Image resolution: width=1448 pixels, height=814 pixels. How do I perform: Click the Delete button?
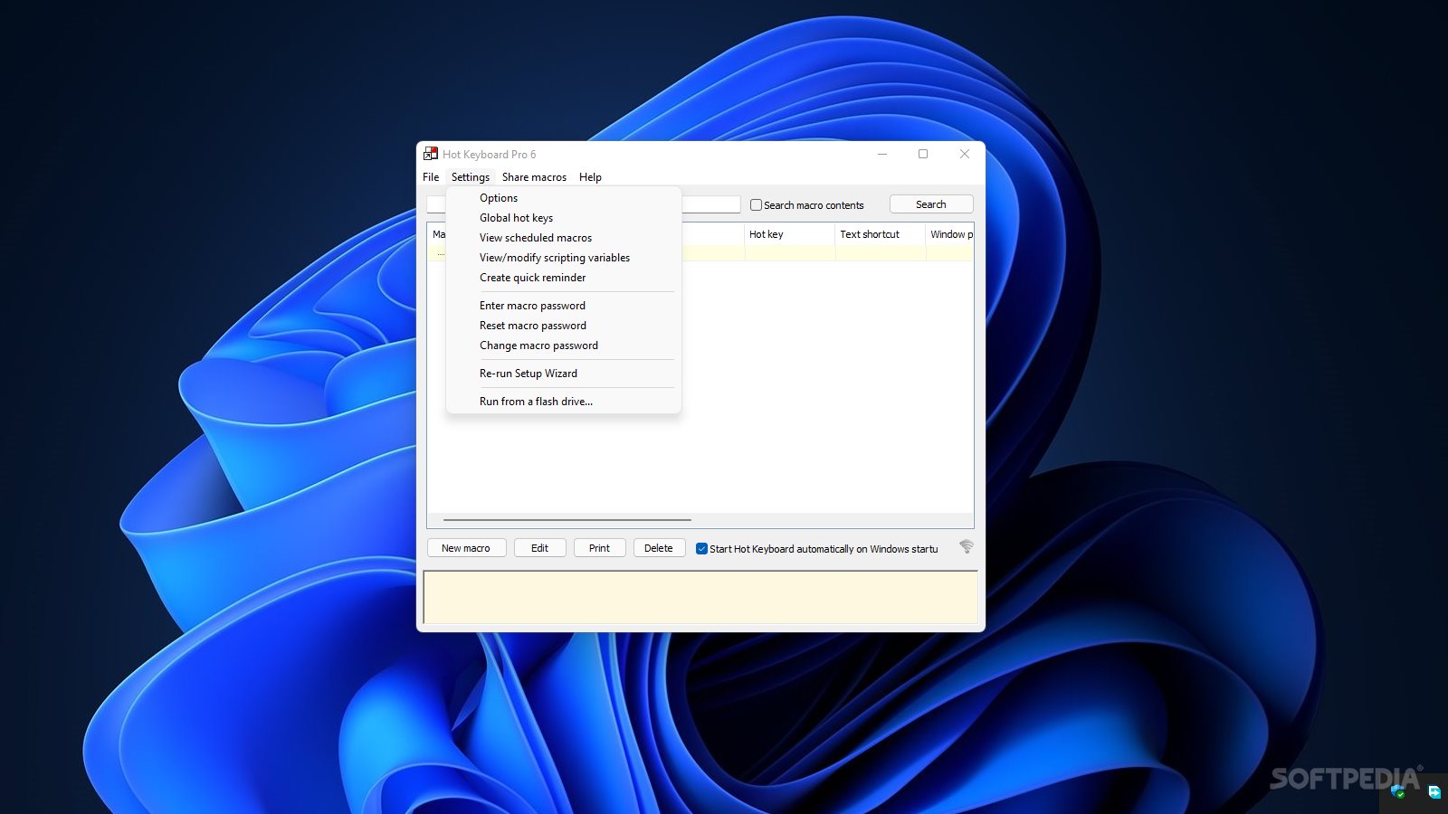(x=659, y=548)
